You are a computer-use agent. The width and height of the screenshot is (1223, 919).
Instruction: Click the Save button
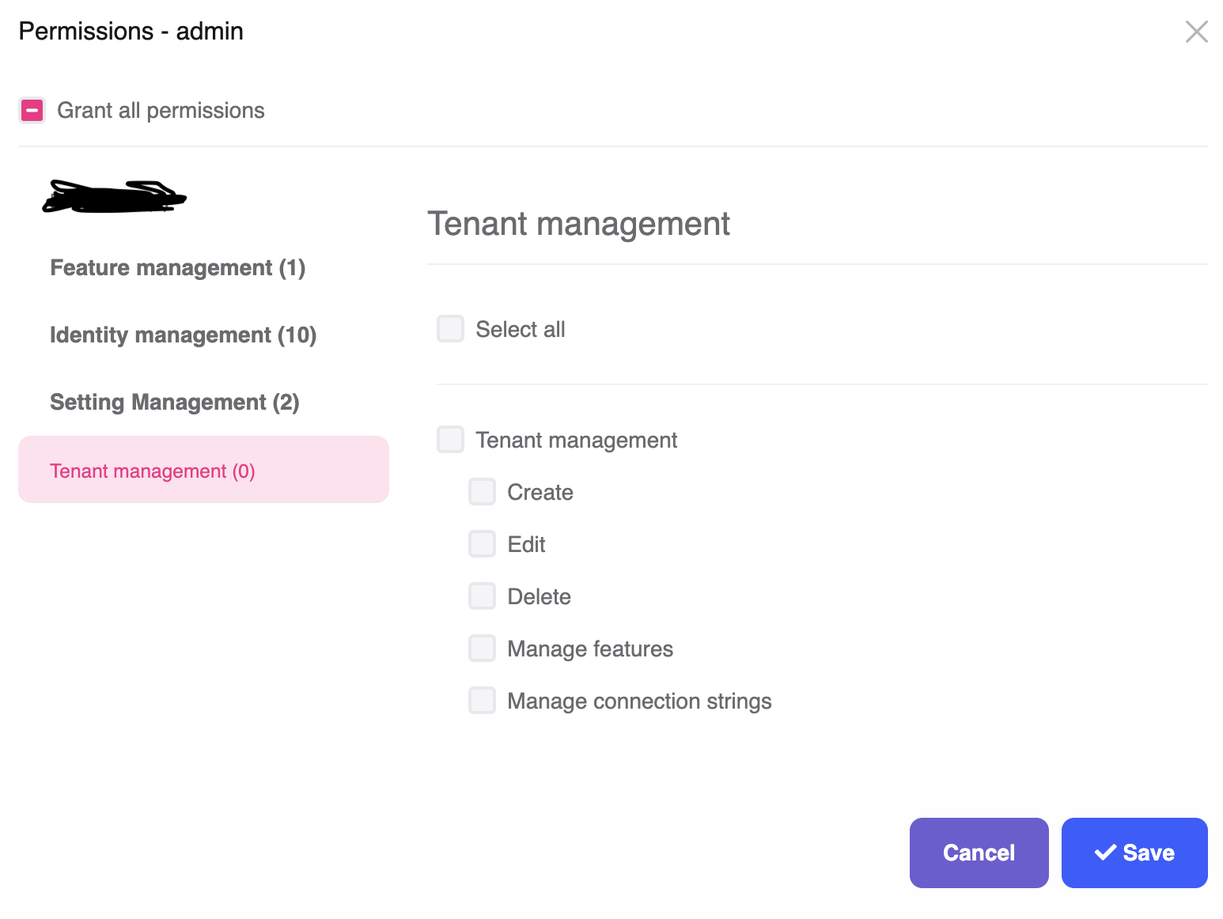point(1134,853)
